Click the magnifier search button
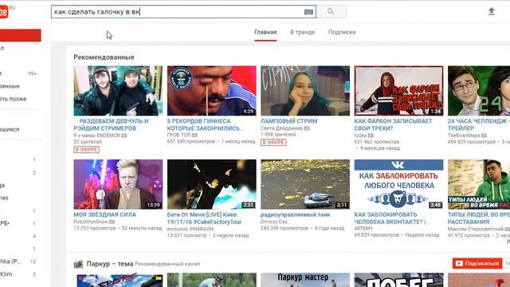Image resolution: width=510 pixels, height=287 pixels. pos(331,12)
